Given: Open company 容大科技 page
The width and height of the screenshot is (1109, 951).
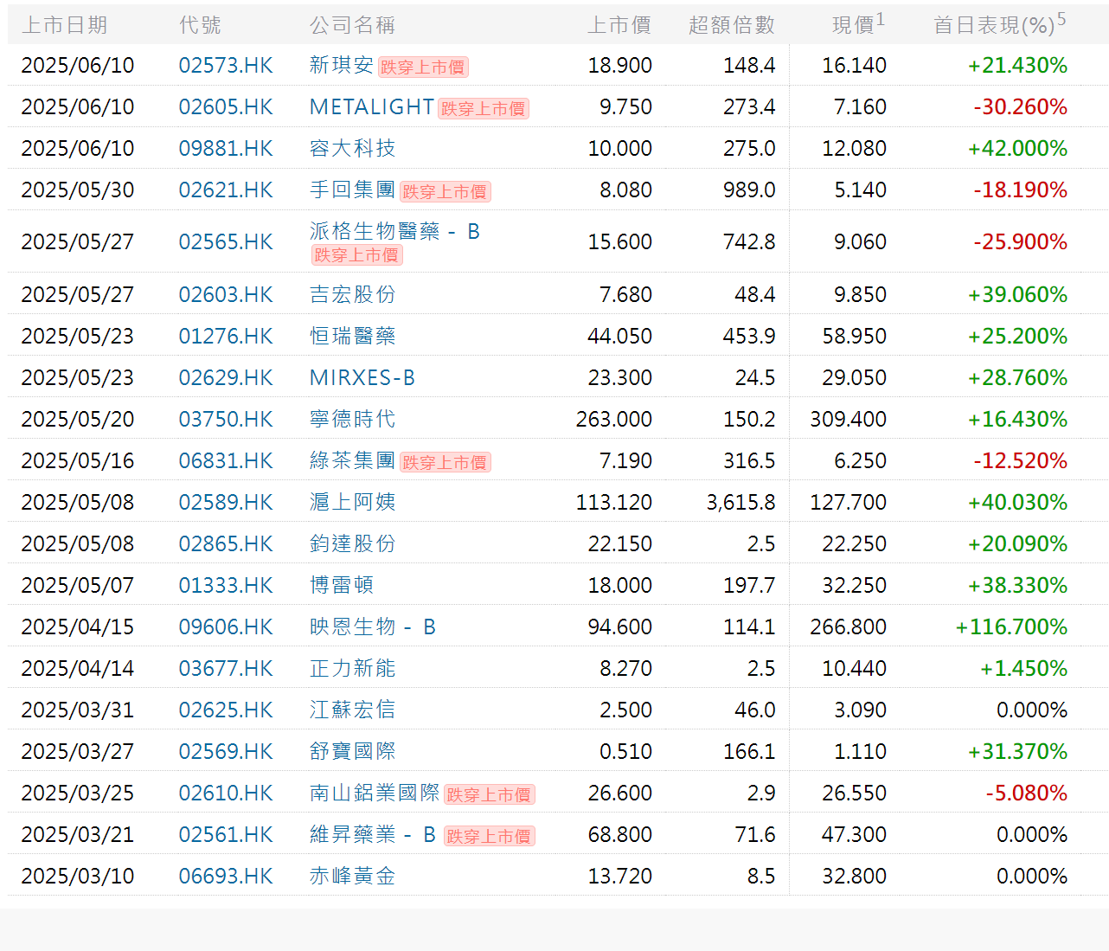Looking at the screenshot, I should pos(353,149).
